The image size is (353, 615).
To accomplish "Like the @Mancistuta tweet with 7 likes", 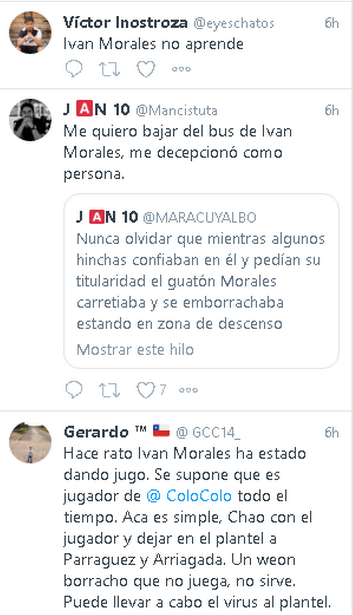I will coord(151,390).
